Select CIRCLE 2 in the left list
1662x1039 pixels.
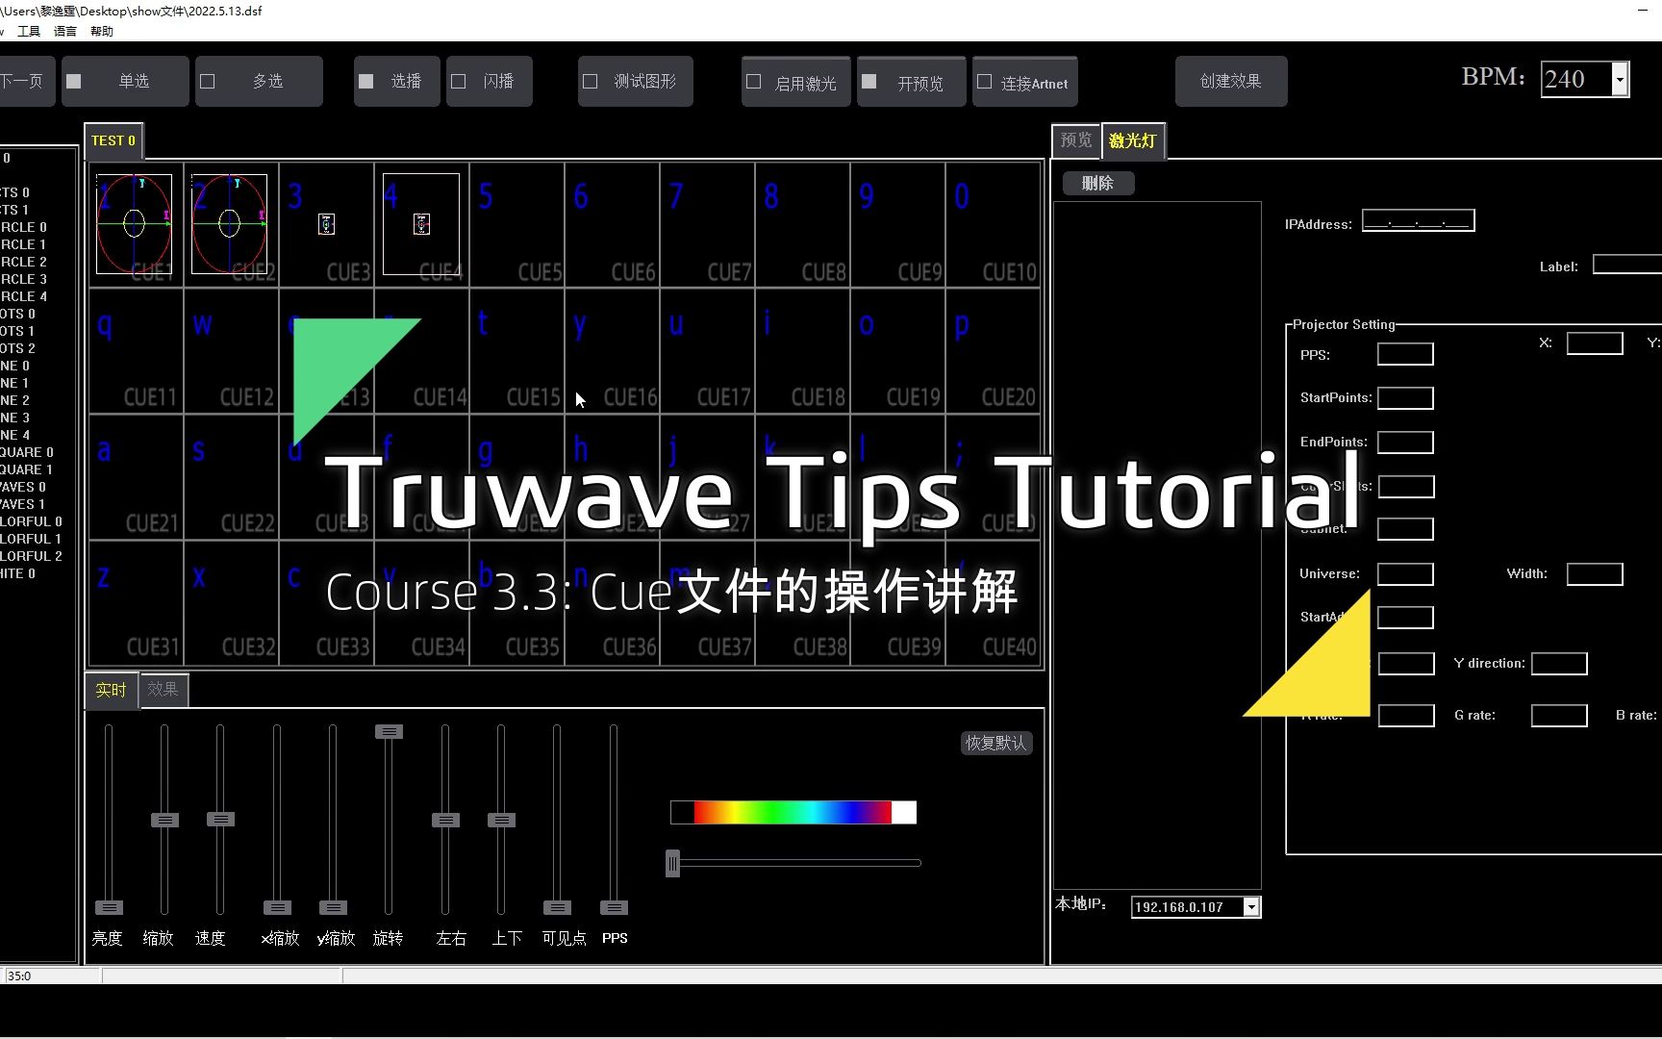pos(24,262)
